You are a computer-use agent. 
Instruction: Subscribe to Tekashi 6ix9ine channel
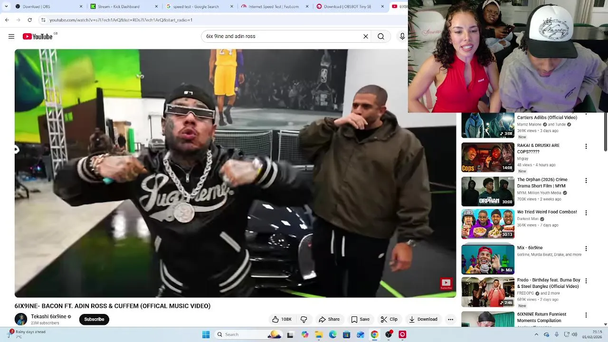pos(94,319)
